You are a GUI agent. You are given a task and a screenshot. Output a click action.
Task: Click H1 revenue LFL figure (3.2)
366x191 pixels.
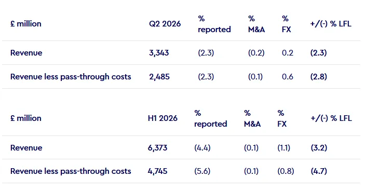tap(319, 148)
